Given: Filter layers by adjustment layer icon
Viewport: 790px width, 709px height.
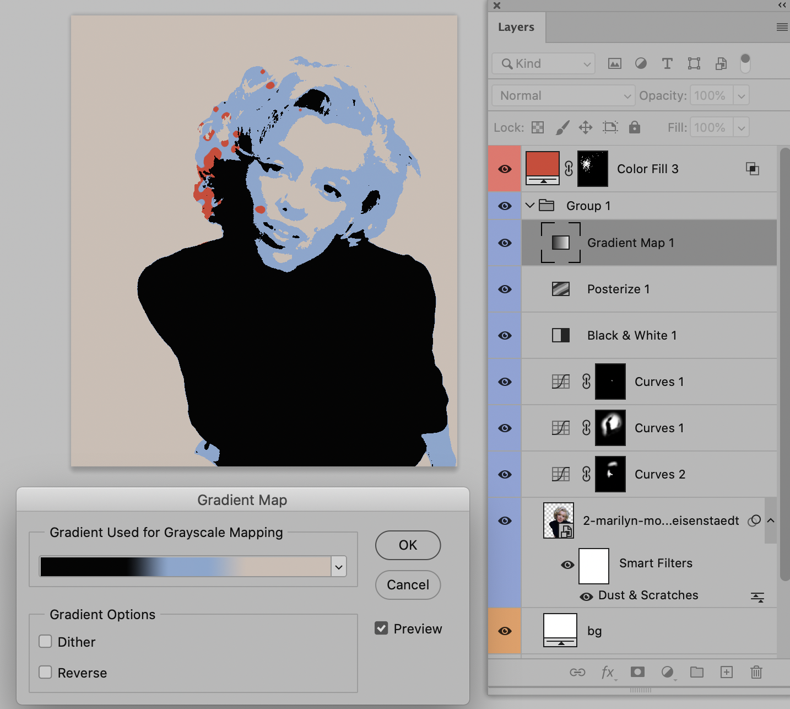Looking at the screenshot, I should coord(641,63).
